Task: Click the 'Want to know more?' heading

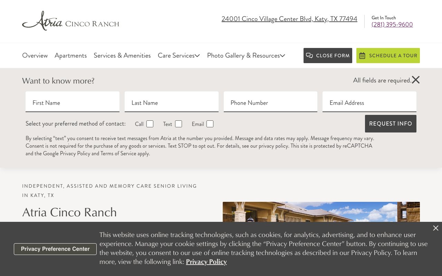Action: [58, 81]
